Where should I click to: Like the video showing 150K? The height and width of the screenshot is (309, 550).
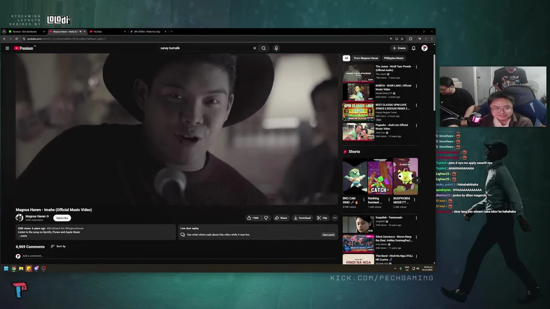(x=253, y=218)
